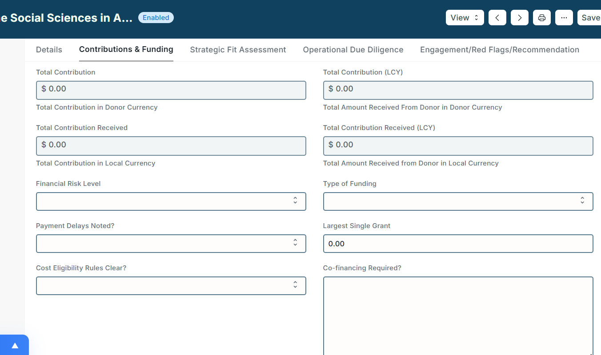The width and height of the screenshot is (601, 355).
Task: Open the View dropdown
Action: click(x=465, y=18)
